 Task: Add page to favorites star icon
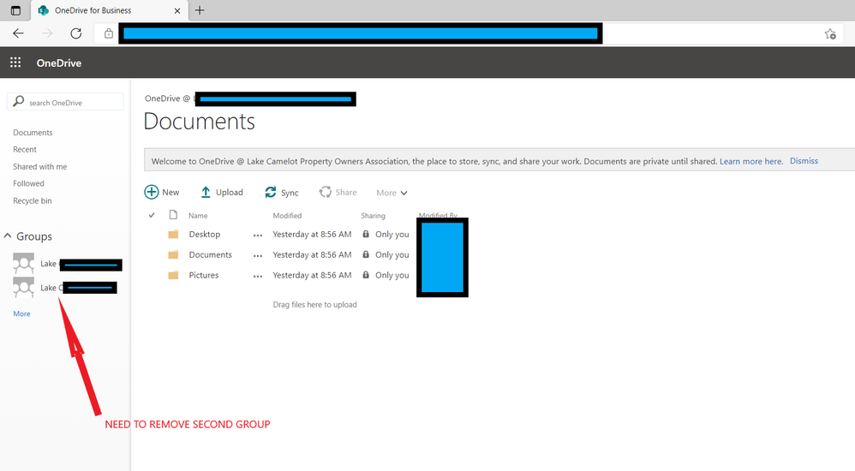(x=830, y=33)
